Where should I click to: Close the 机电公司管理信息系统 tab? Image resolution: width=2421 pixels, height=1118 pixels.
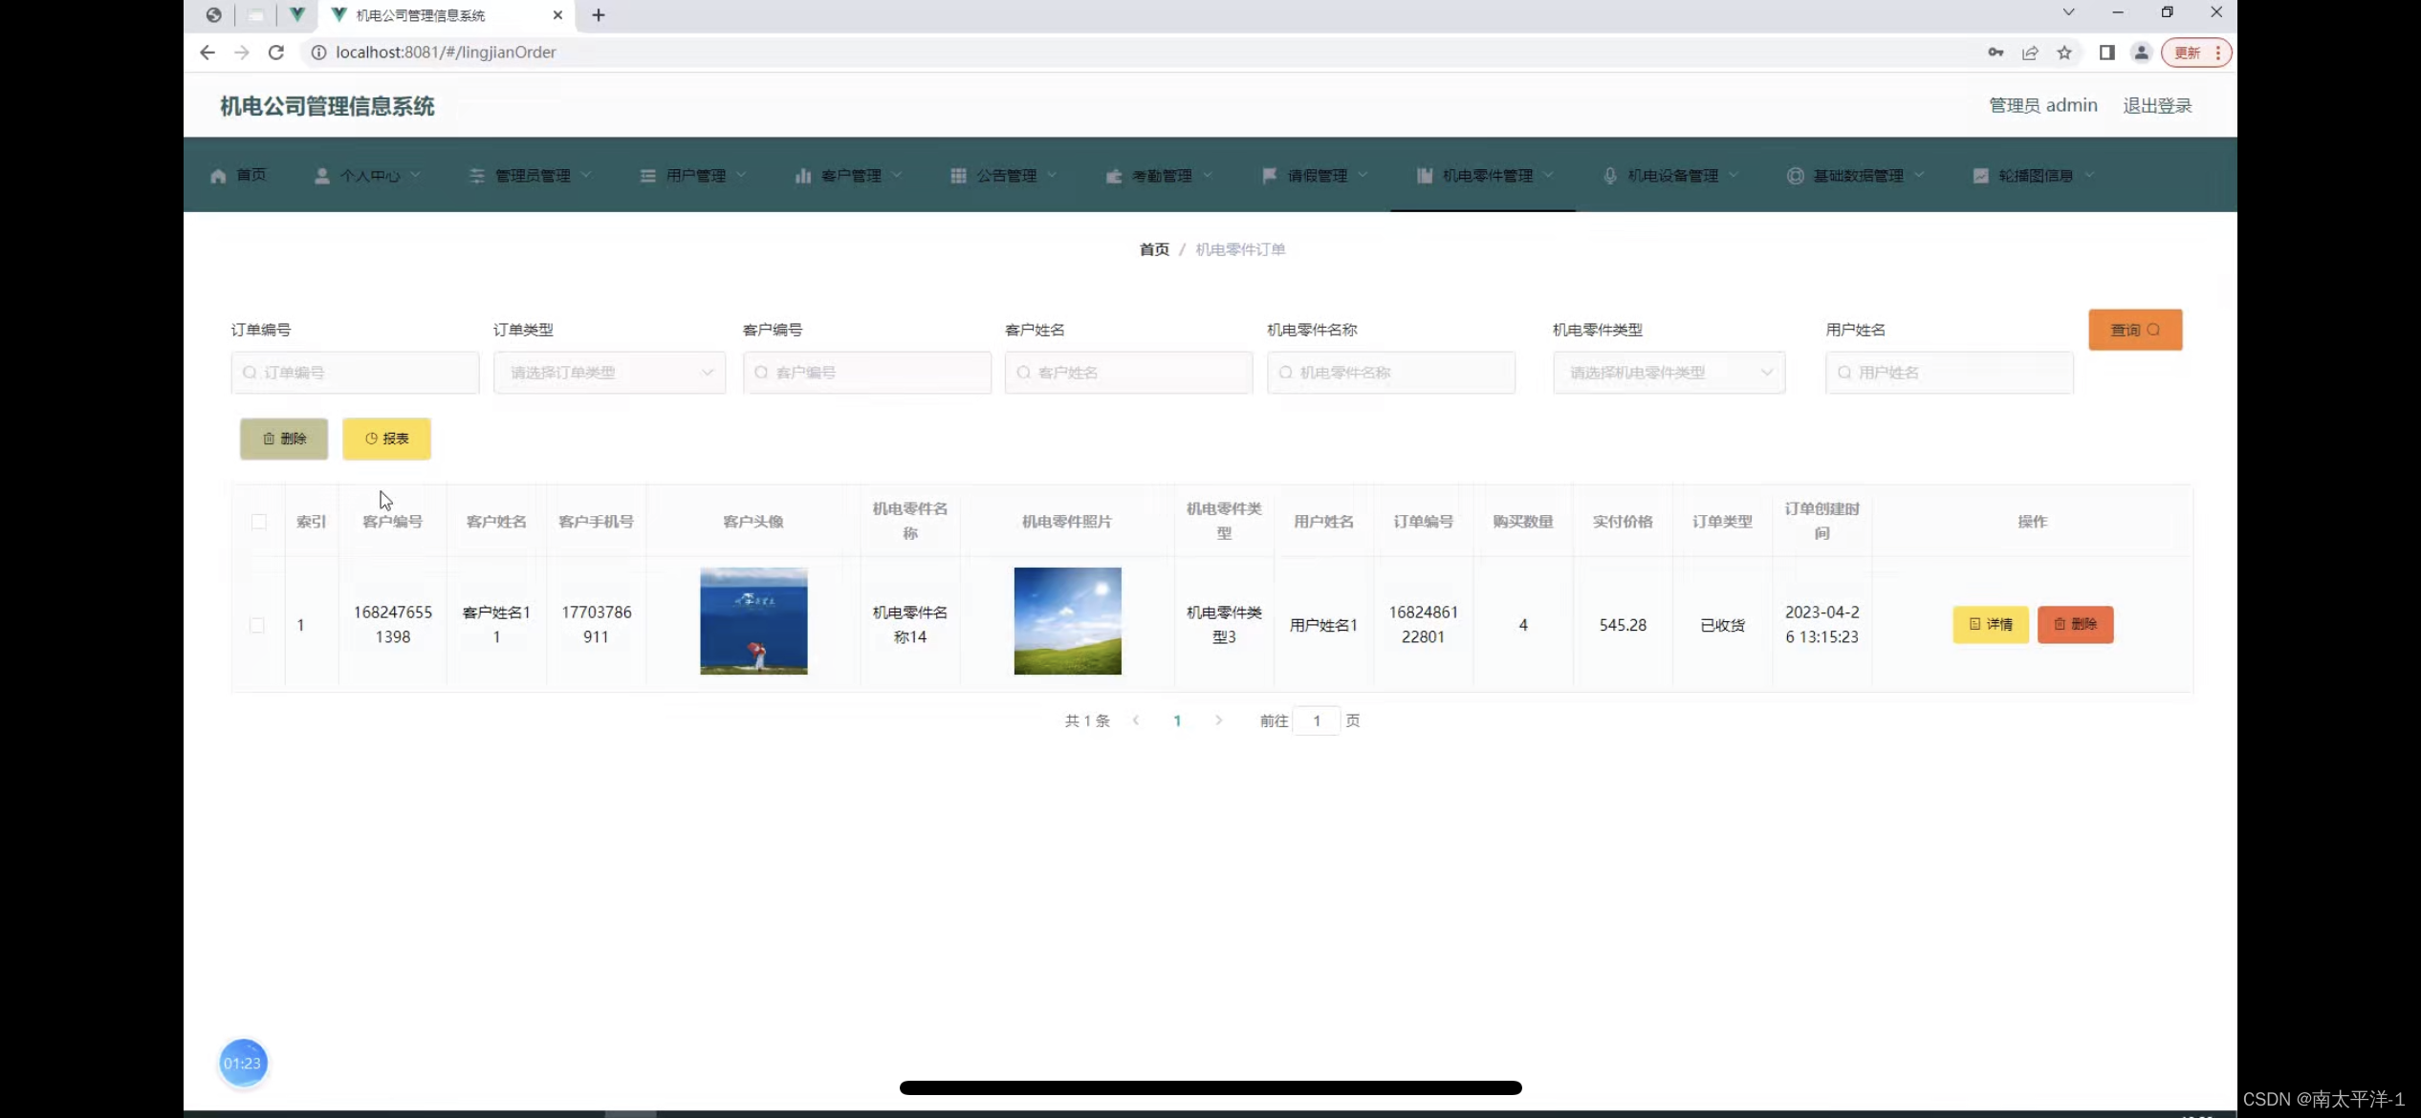[557, 15]
